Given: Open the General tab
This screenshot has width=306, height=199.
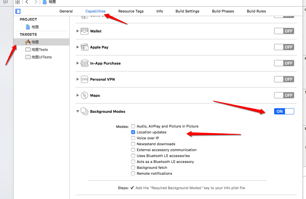Looking at the screenshot, I should [x=66, y=11].
